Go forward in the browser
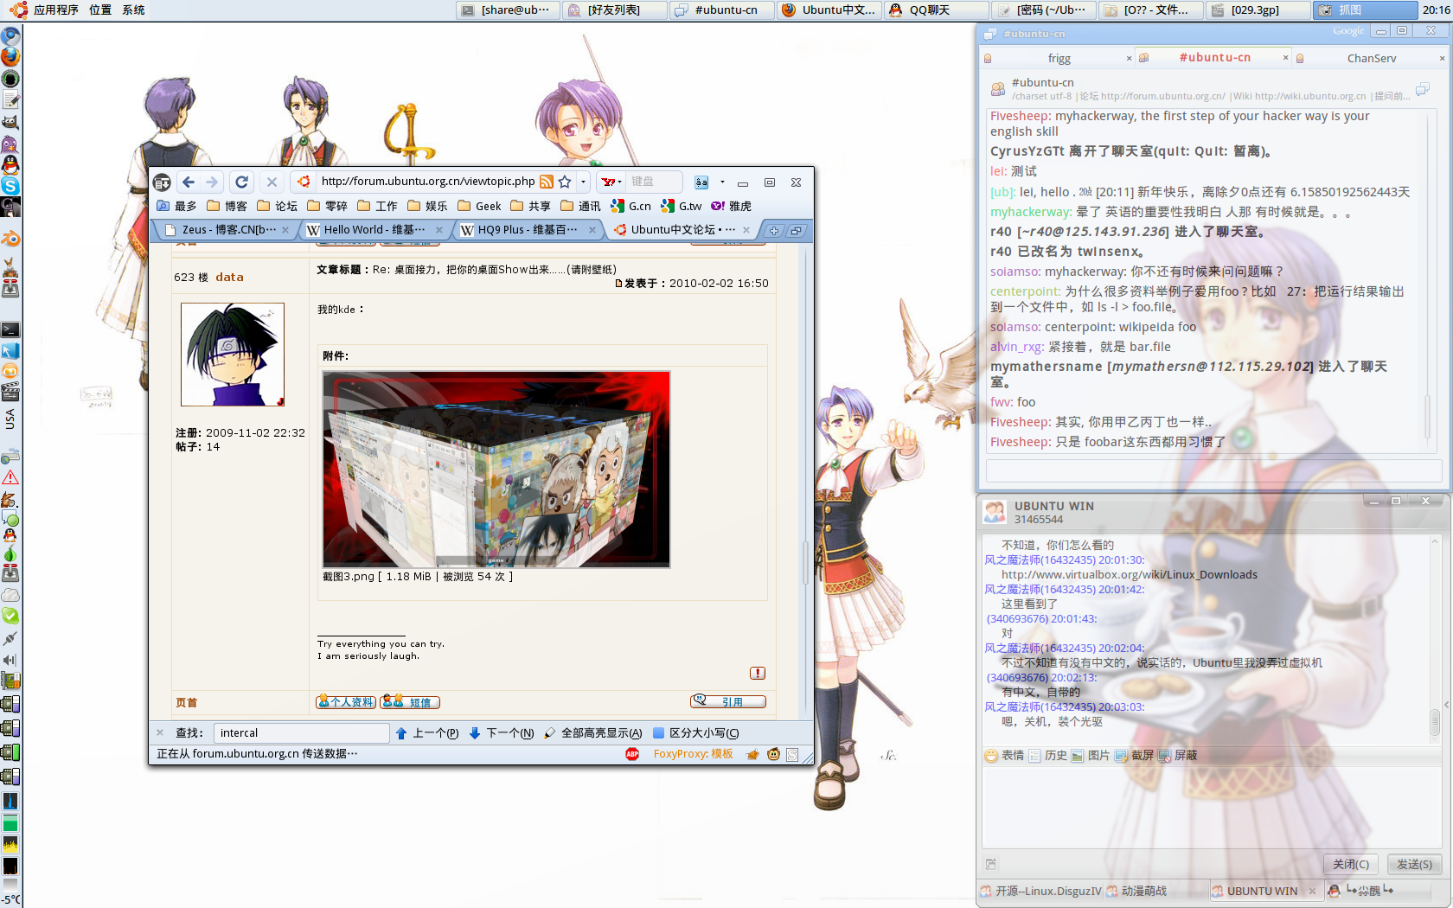This screenshot has width=1453, height=908. (x=212, y=182)
